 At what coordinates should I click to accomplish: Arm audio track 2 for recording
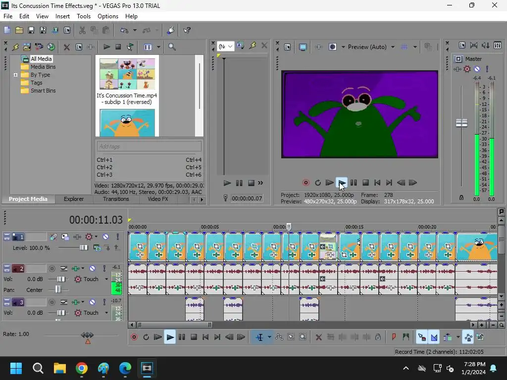tap(51, 269)
